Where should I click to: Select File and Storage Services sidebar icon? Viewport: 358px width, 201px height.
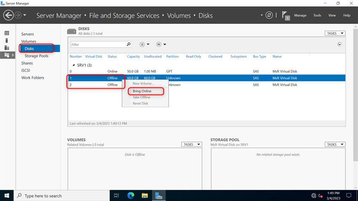pos(7,55)
